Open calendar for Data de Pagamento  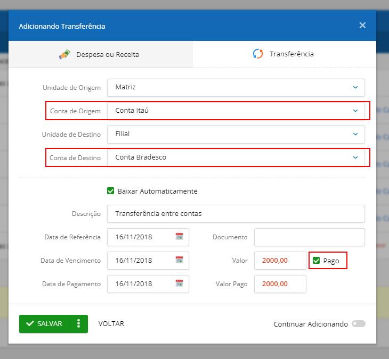[x=179, y=283]
